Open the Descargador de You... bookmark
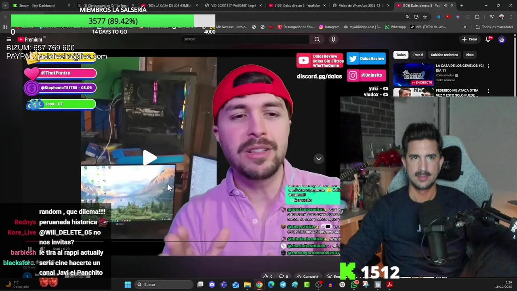 click(x=296, y=27)
